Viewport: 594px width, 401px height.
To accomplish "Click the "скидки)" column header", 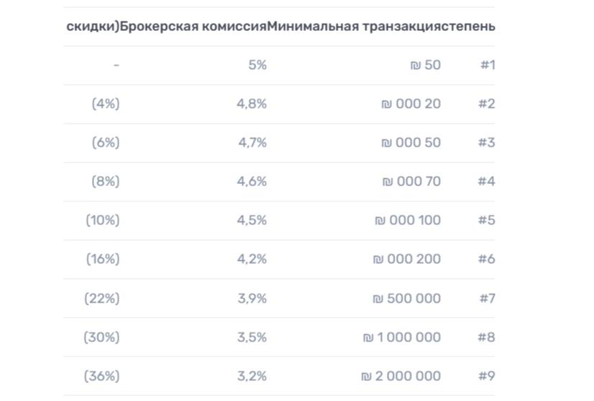I will pyautogui.click(x=92, y=27).
